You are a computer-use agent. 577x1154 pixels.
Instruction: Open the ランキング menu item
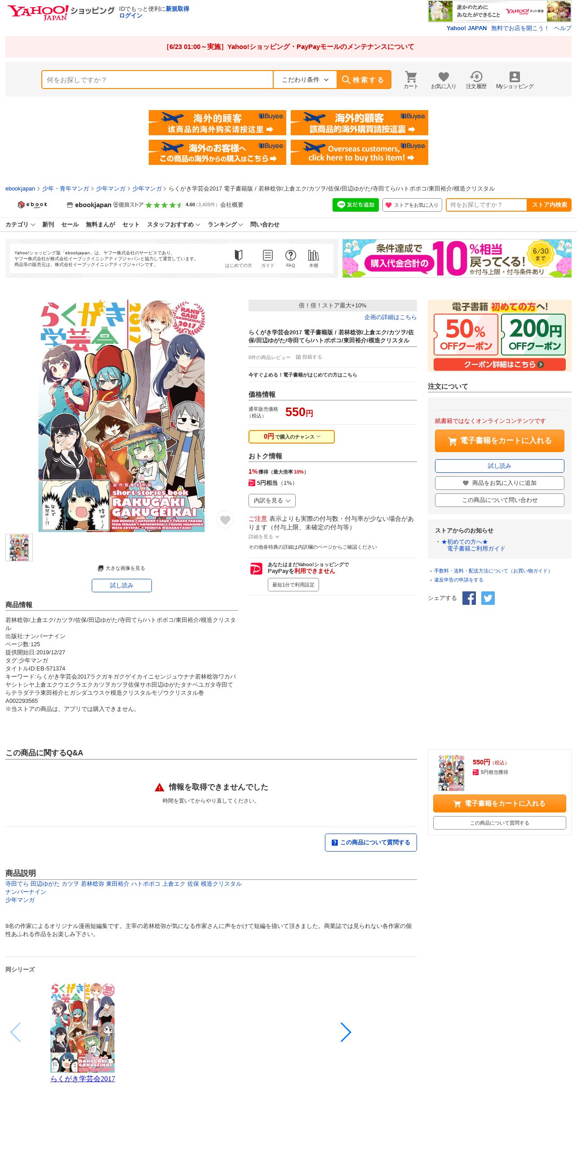[225, 225]
